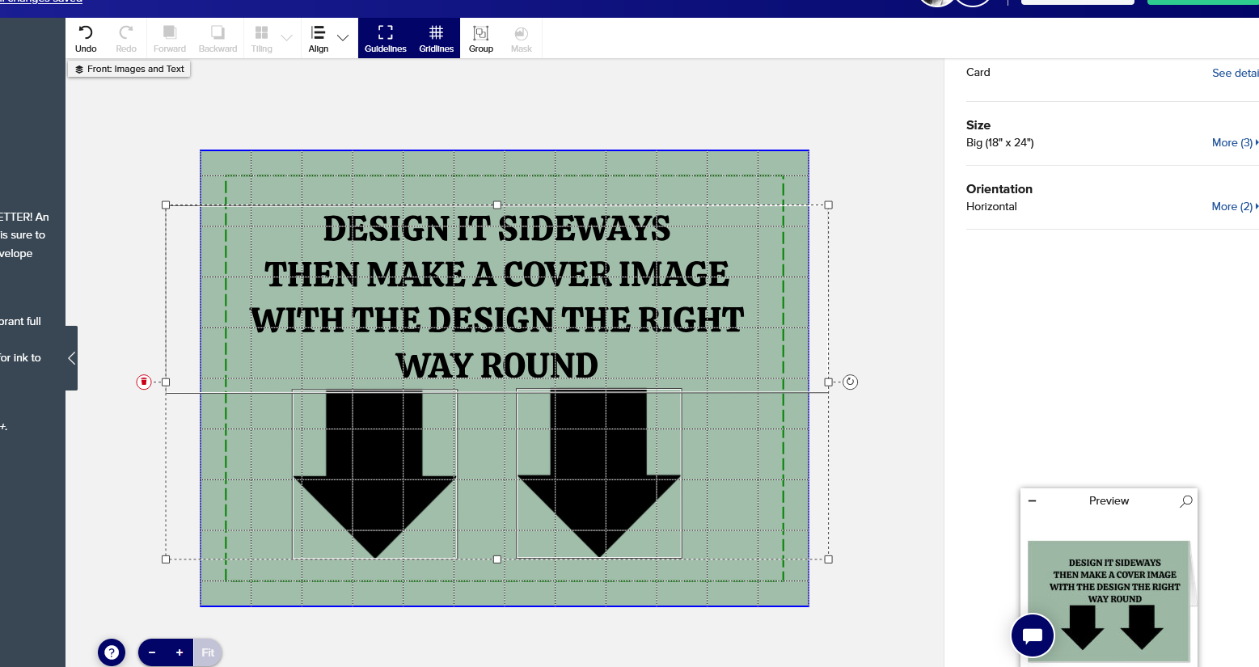
Task: Fit design to window
Action: 208,652
